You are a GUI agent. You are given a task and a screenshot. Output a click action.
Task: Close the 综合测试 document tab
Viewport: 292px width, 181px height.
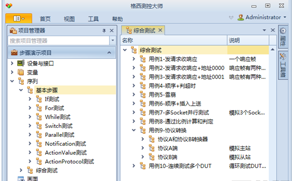click(160, 30)
